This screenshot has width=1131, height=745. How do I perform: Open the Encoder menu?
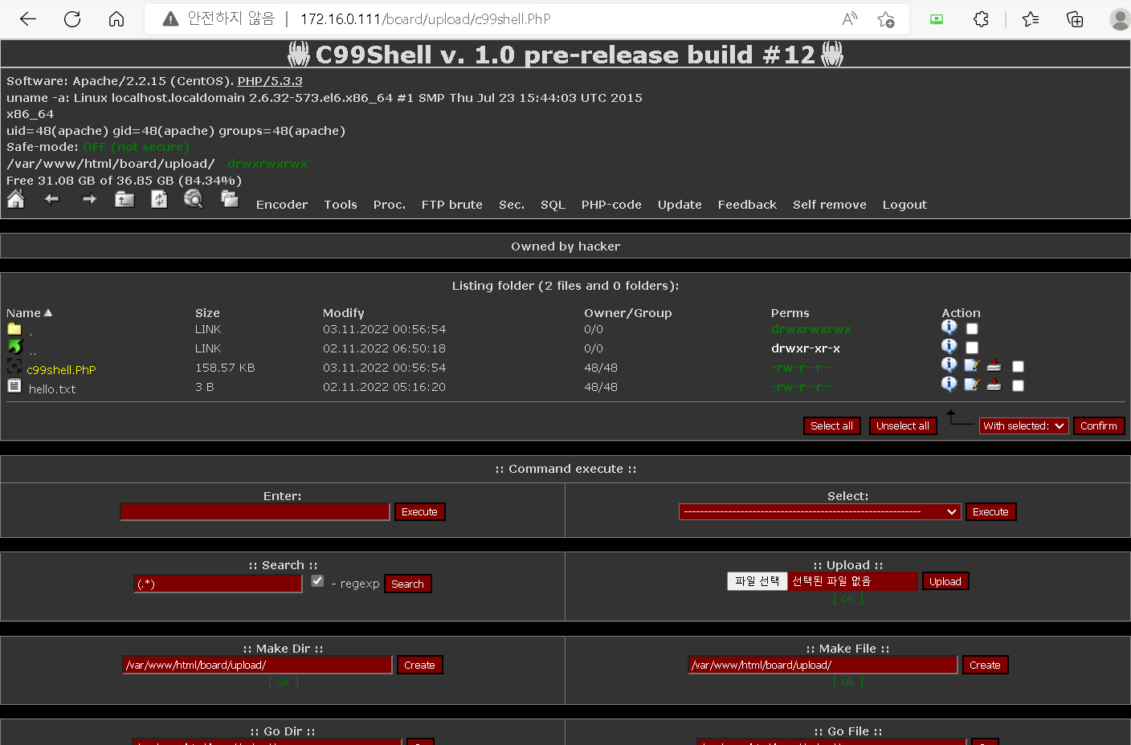click(x=282, y=205)
